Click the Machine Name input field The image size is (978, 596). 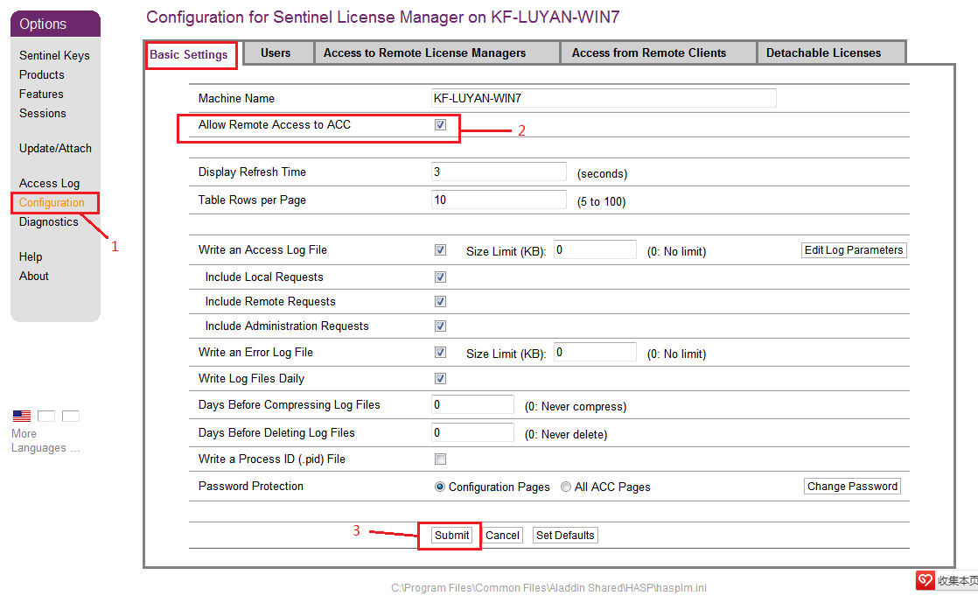point(604,99)
